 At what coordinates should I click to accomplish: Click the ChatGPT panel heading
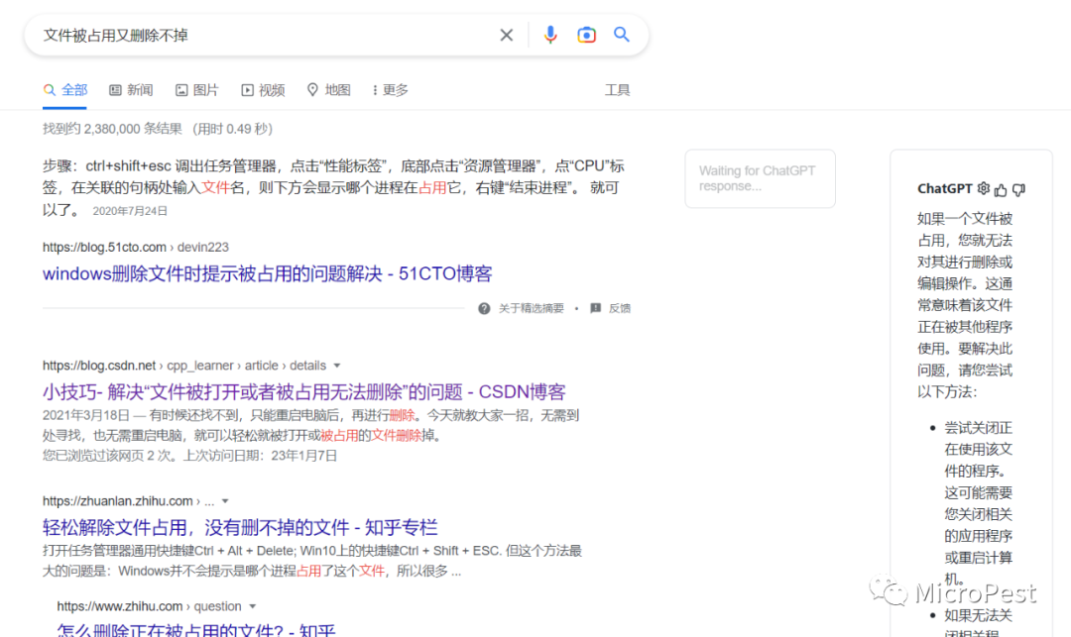[x=945, y=189]
